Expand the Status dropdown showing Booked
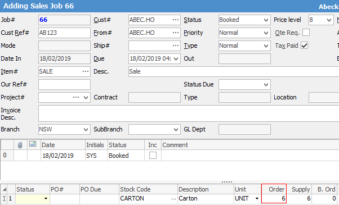The image size is (339, 205). click(x=266, y=20)
